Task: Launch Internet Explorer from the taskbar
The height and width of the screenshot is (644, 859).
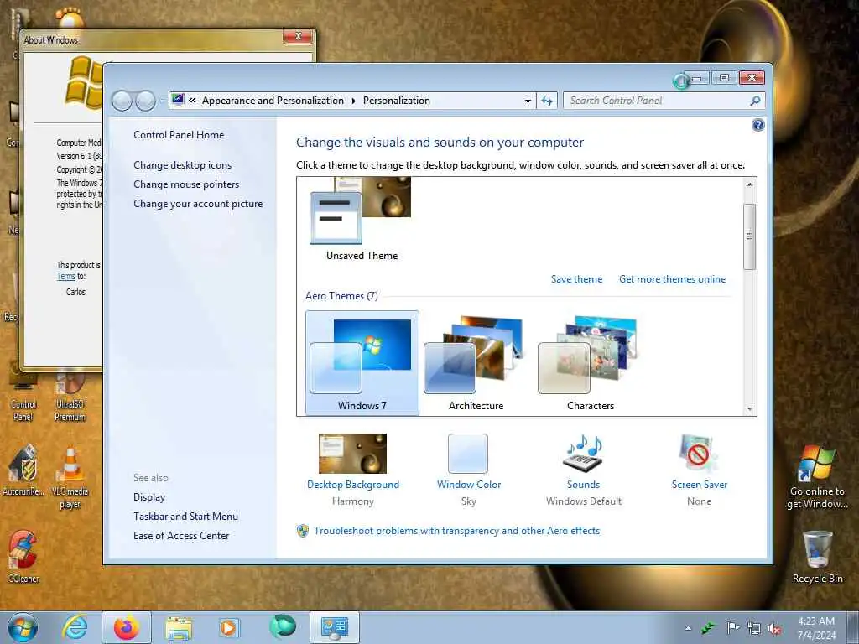Action: [x=75, y=627]
